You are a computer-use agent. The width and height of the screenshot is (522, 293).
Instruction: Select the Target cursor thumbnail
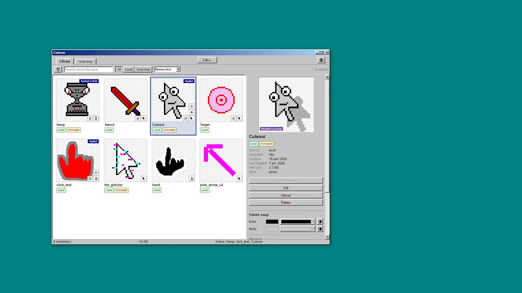coord(221,100)
